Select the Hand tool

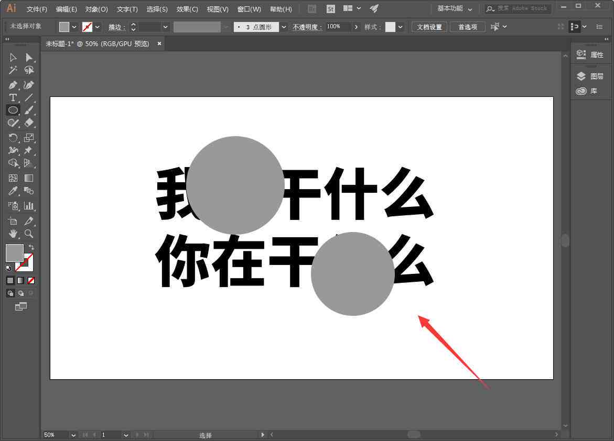coord(13,234)
